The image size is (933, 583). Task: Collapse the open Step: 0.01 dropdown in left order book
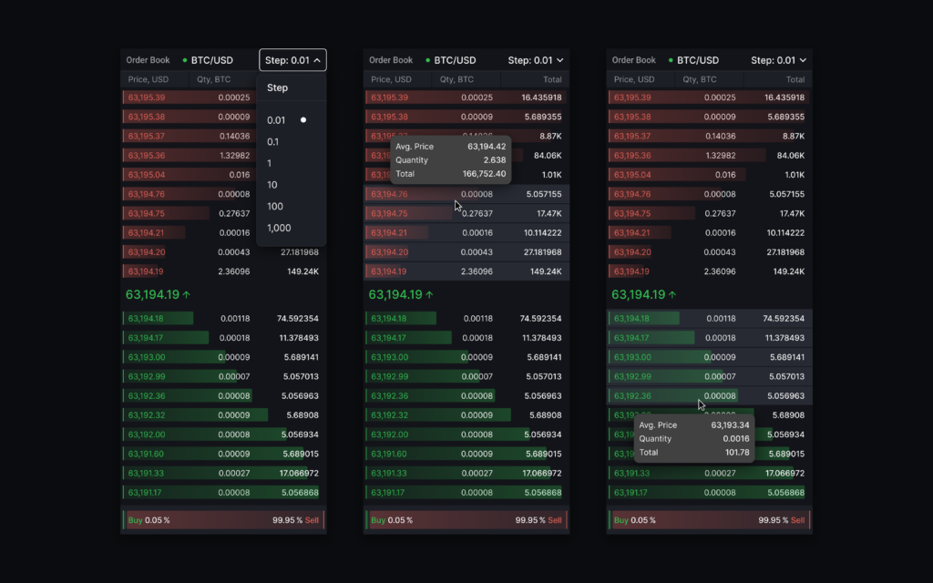(x=292, y=60)
